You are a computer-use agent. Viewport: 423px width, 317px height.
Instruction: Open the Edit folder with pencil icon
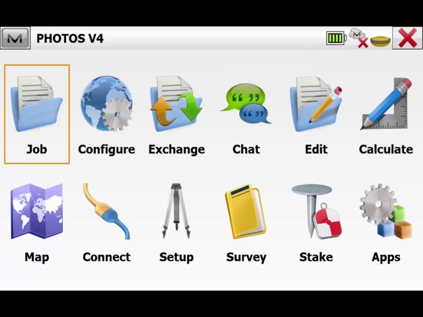click(316, 104)
